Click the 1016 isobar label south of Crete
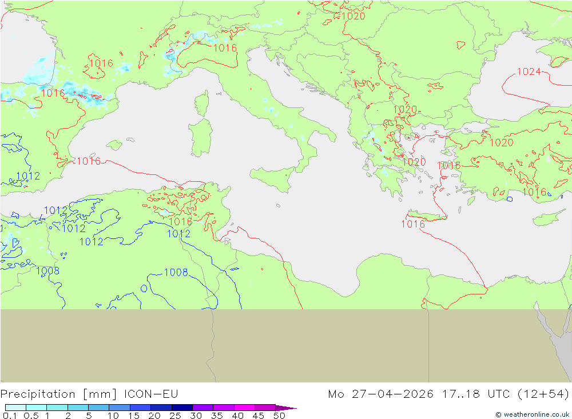The width and height of the screenshot is (572, 419). [414, 224]
